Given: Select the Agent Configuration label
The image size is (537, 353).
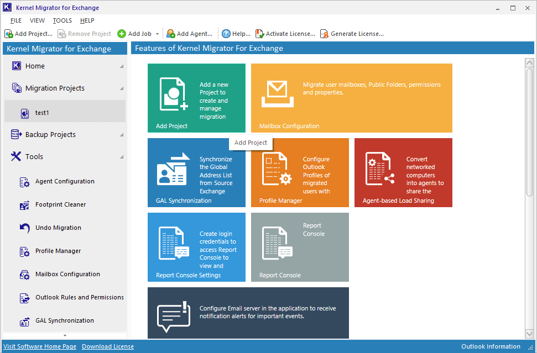Looking at the screenshot, I should tap(65, 181).
